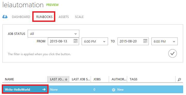Open the TO date calendar picker
Image resolution: width=186 pixels, height=95 pixels.
[x=145, y=41]
